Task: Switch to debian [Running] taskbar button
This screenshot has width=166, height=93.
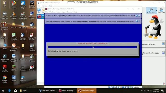Action: tap(67, 91)
